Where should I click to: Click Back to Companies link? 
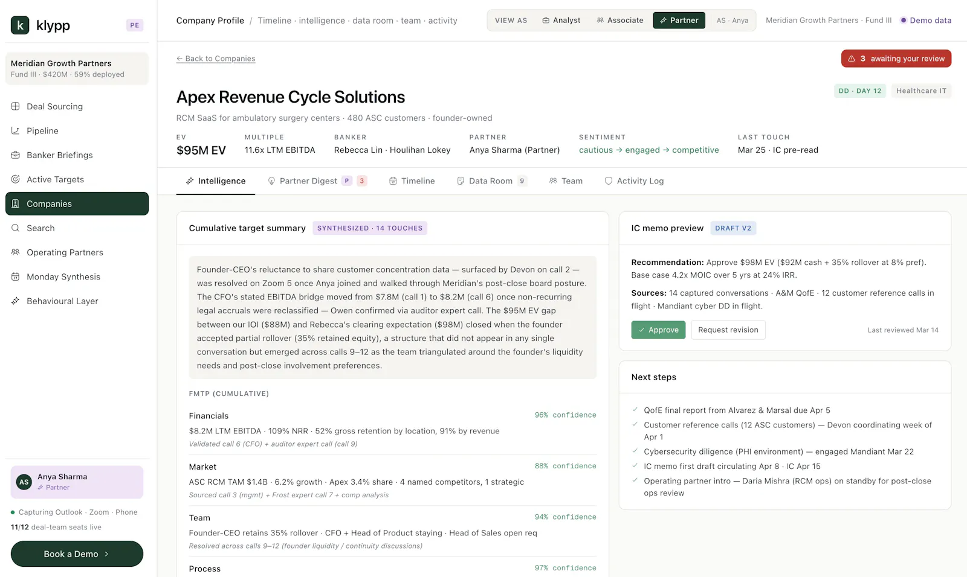[x=216, y=59]
